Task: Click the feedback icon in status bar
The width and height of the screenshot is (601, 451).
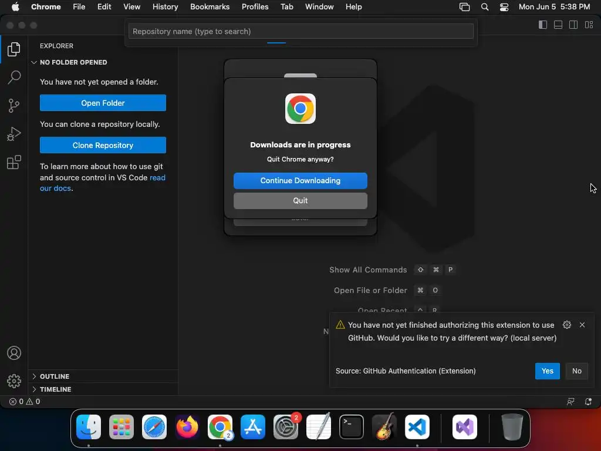Action: [x=570, y=402]
